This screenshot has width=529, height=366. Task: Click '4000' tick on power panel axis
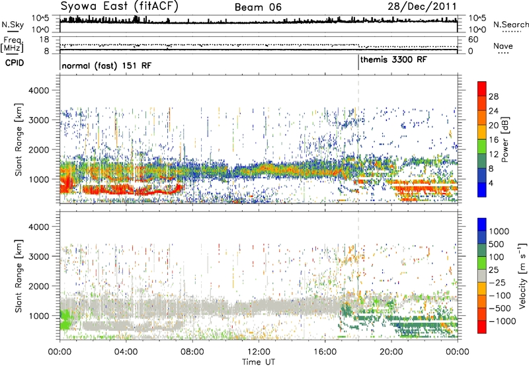(x=38, y=91)
